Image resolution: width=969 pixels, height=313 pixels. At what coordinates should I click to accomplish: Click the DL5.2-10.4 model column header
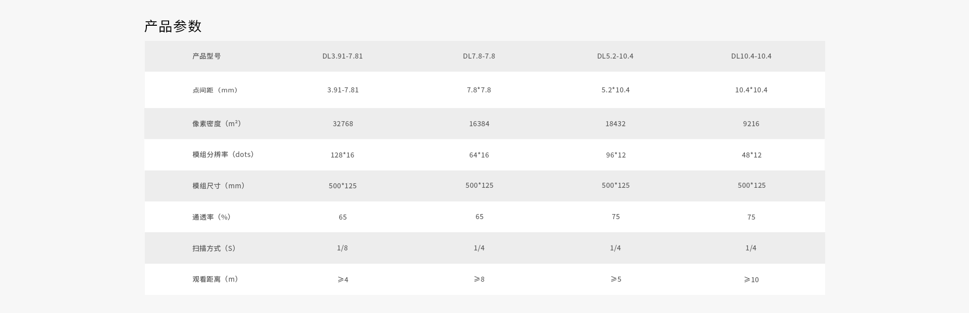(615, 56)
